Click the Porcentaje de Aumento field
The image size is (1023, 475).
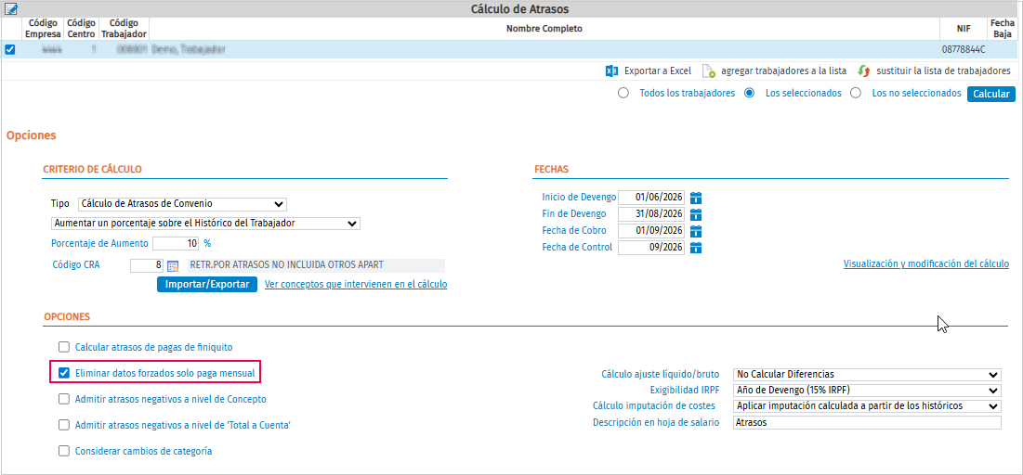pos(177,244)
